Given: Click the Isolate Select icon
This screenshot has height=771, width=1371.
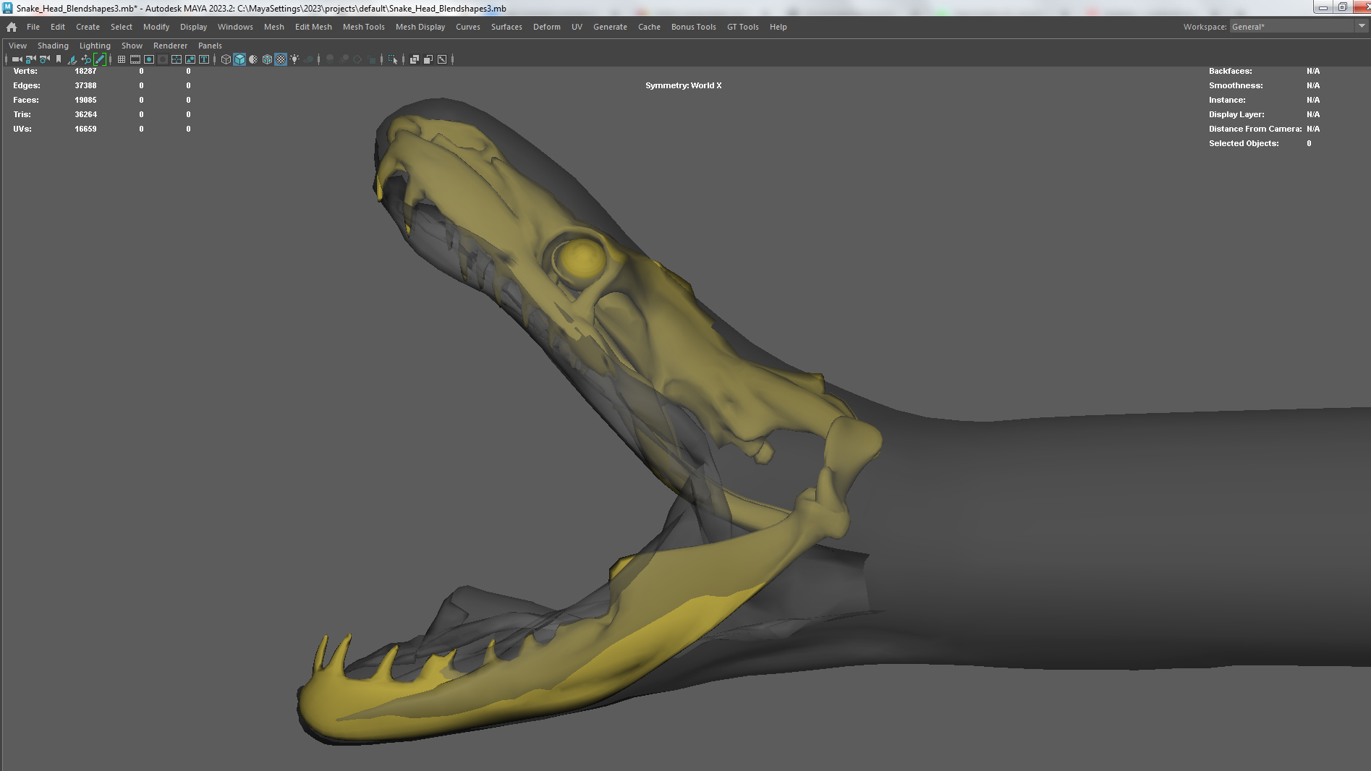Looking at the screenshot, I should [x=393, y=59].
